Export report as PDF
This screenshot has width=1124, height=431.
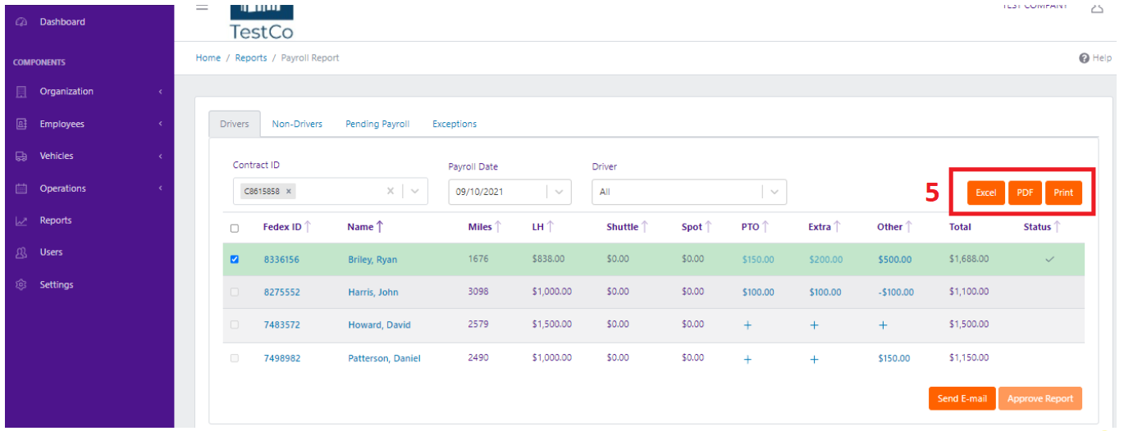(1025, 193)
